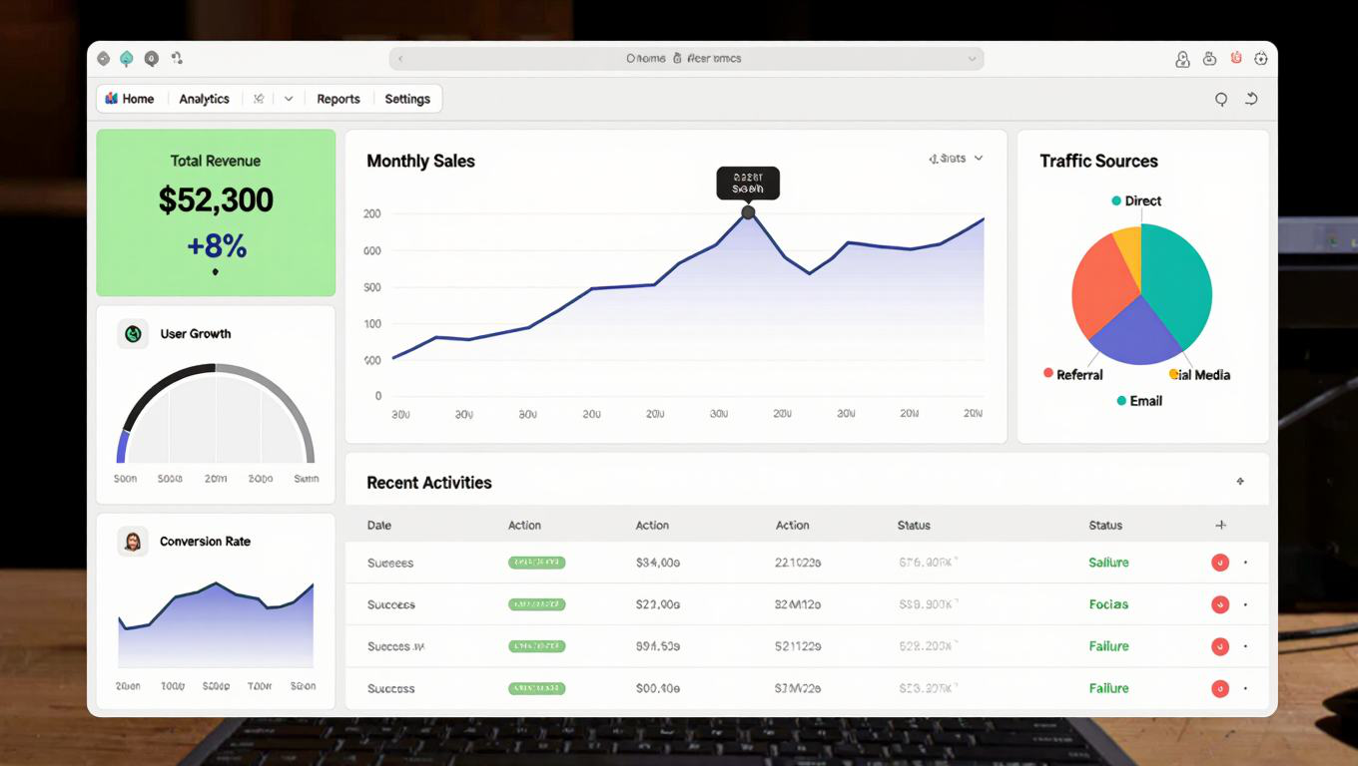Click the Date column header
This screenshot has width=1358, height=766.
[x=379, y=525]
